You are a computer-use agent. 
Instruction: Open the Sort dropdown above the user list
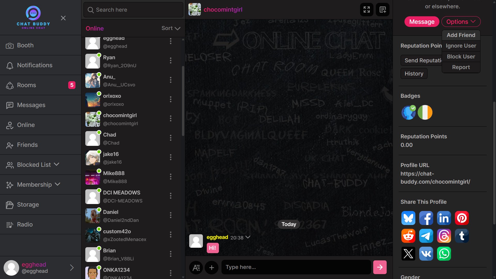click(170, 28)
